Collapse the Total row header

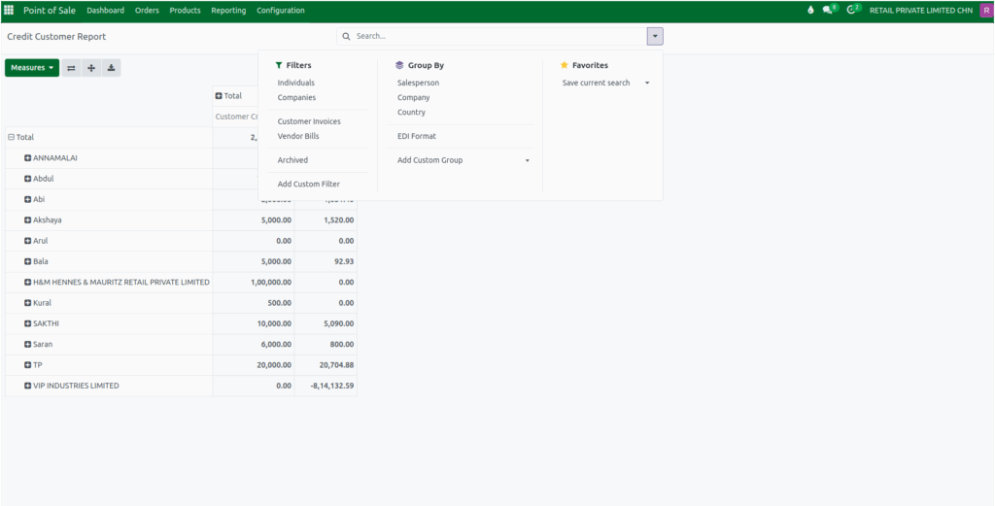tap(11, 137)
